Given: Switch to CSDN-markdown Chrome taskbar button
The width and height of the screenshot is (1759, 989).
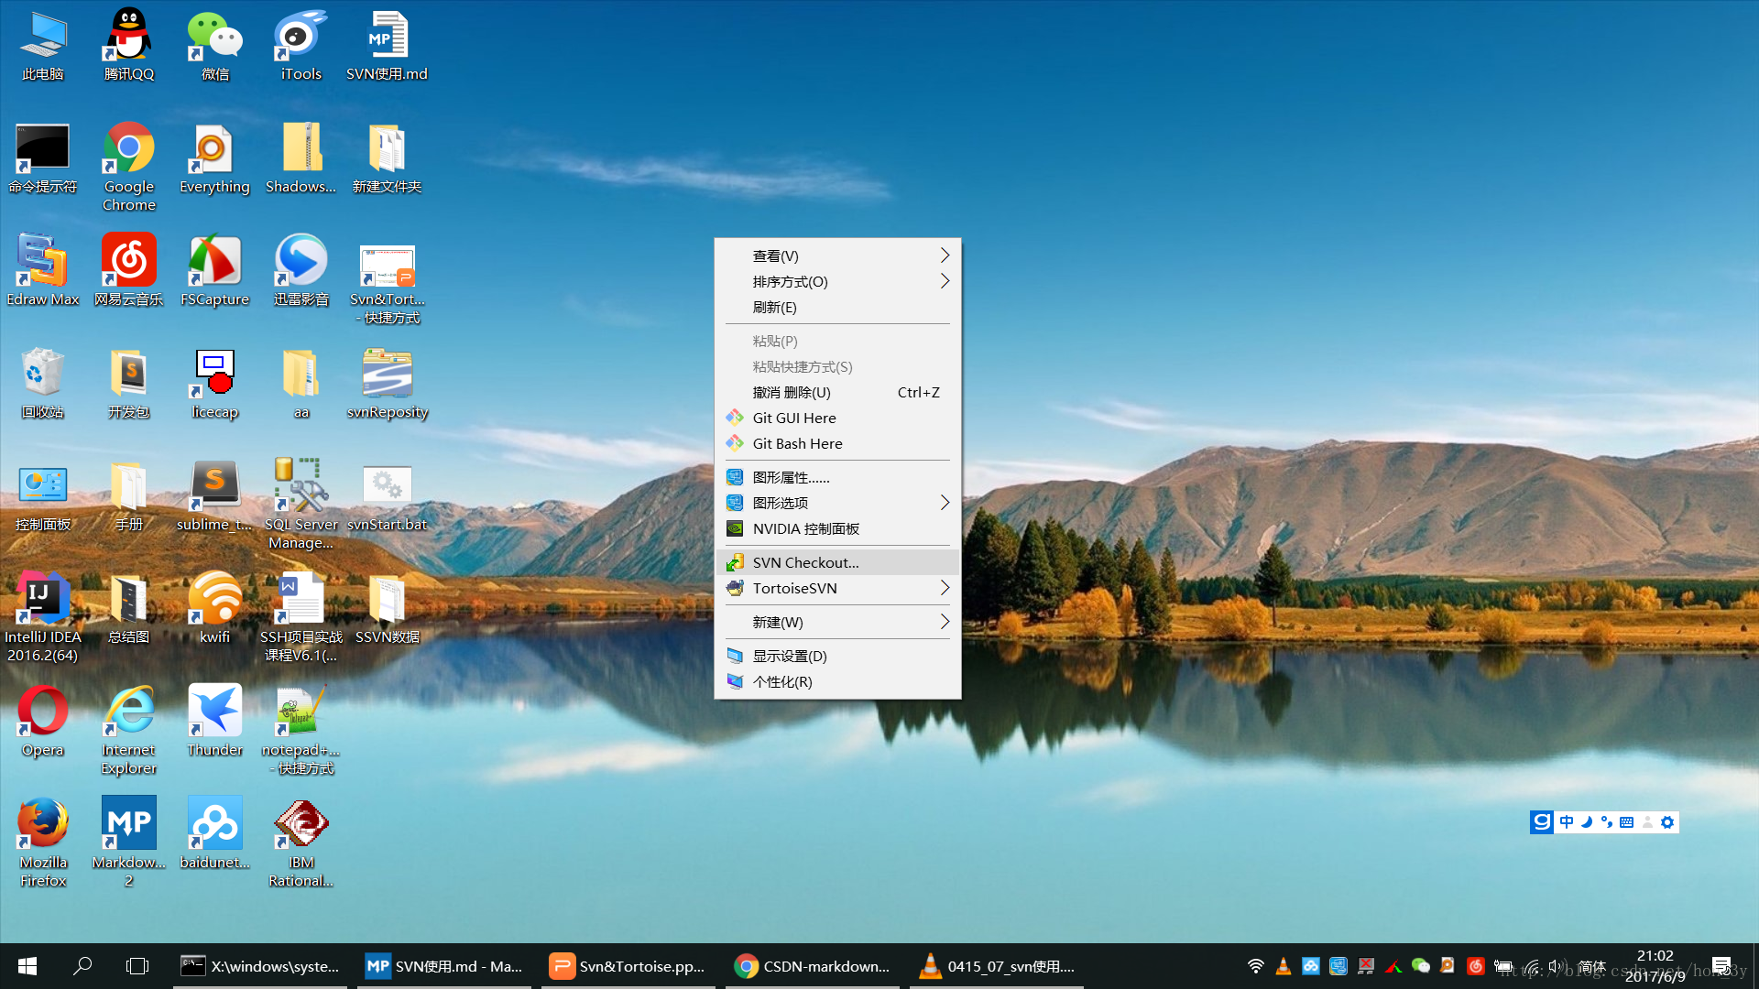Looking at the screenshot, I should pos(814,966).
